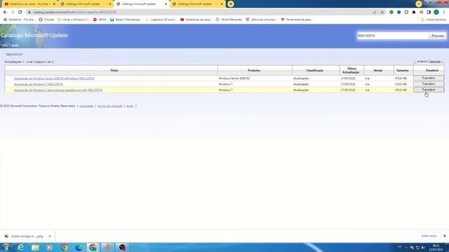Open the tab search dropdown in the title bar

coord(419,4)
